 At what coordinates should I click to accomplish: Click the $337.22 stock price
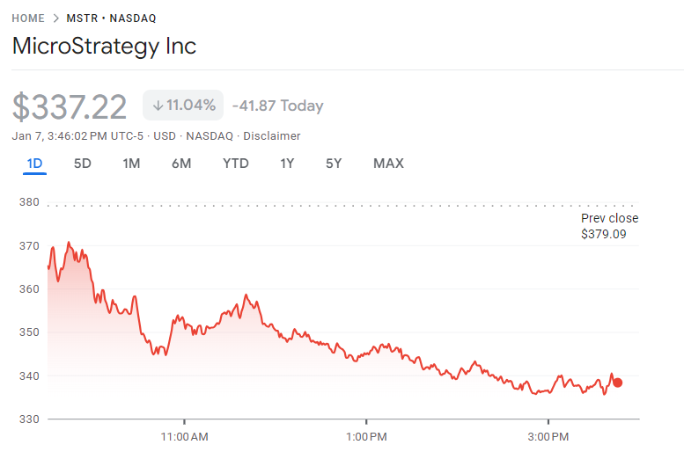70,106
